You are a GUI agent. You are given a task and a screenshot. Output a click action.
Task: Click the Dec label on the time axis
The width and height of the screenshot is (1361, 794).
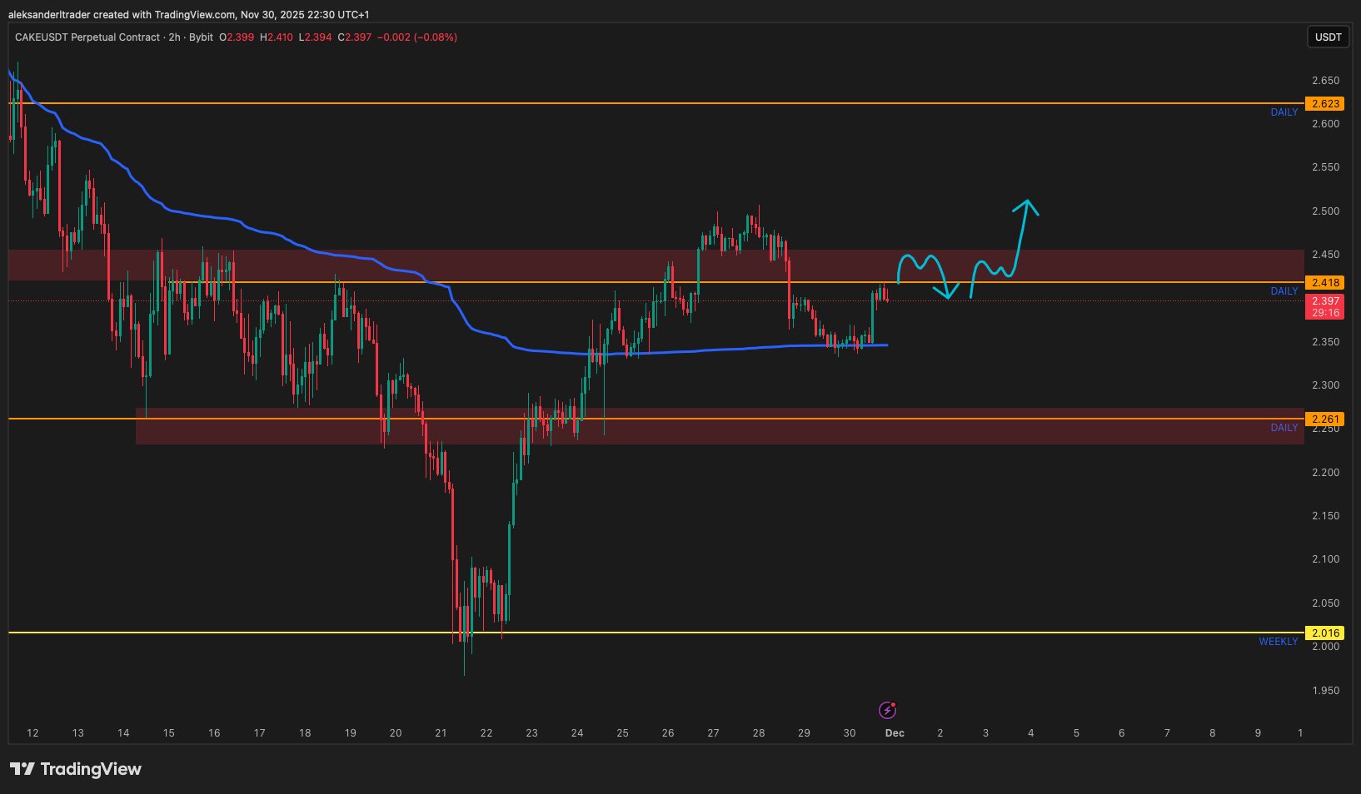click(895, 733)
